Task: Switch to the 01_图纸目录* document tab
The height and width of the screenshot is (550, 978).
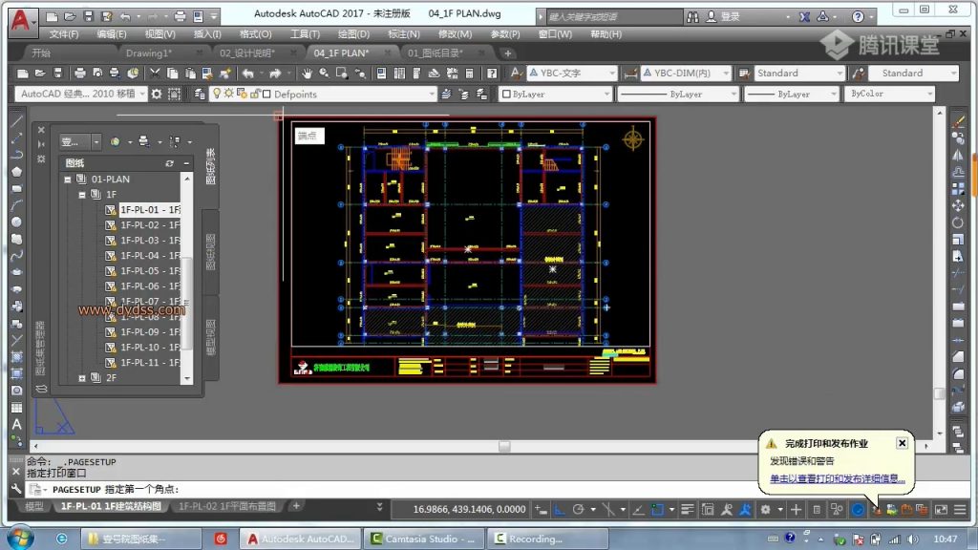Action: point(436,53)
